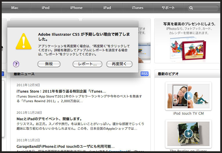Click the search input field in nav bar
Viewport: 222px width, 153px height.
(x=203, y=8)
